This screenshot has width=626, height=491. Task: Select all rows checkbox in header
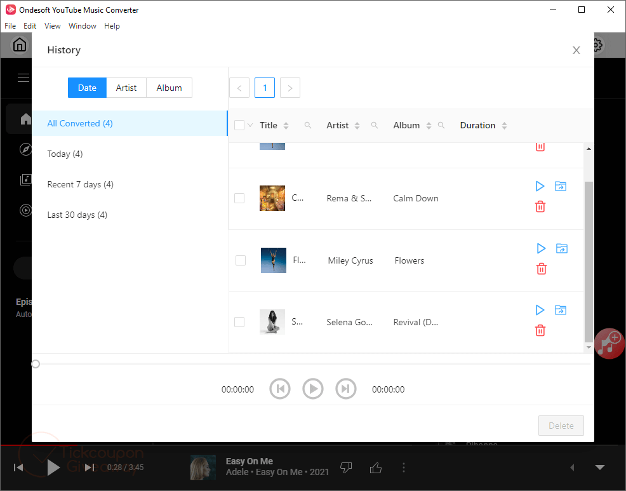(239, 125)
